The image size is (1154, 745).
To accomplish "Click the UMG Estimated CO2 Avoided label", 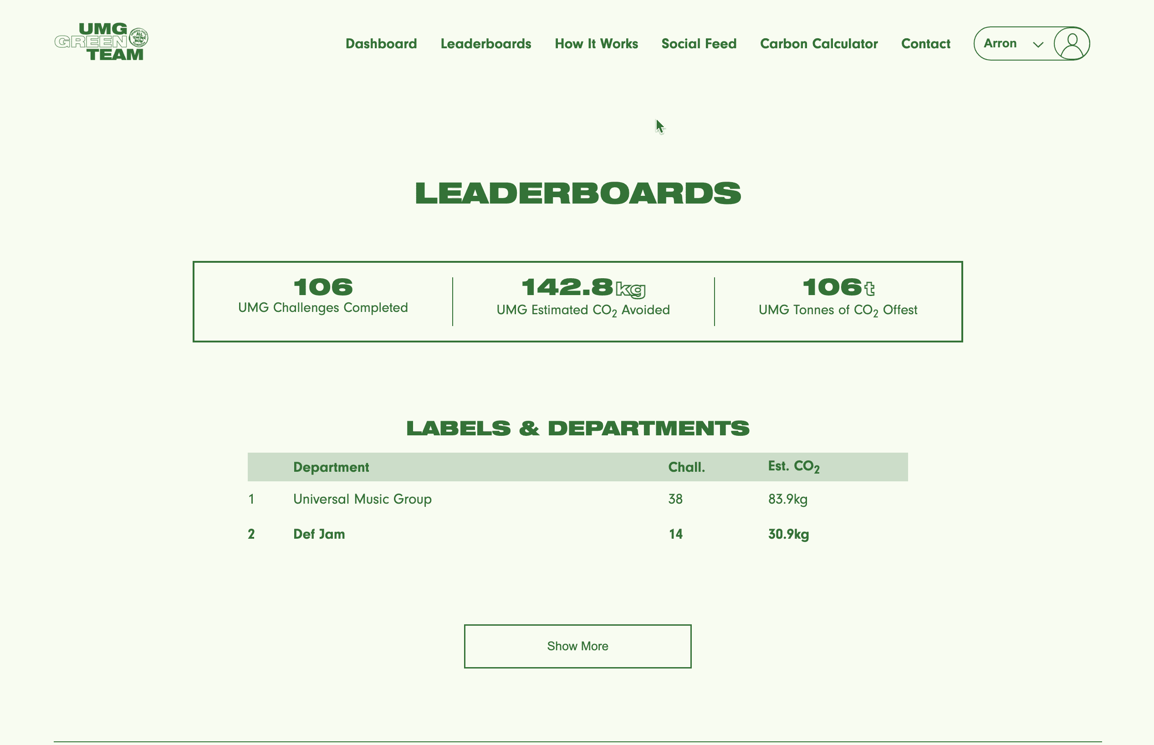I will [583, 310].
